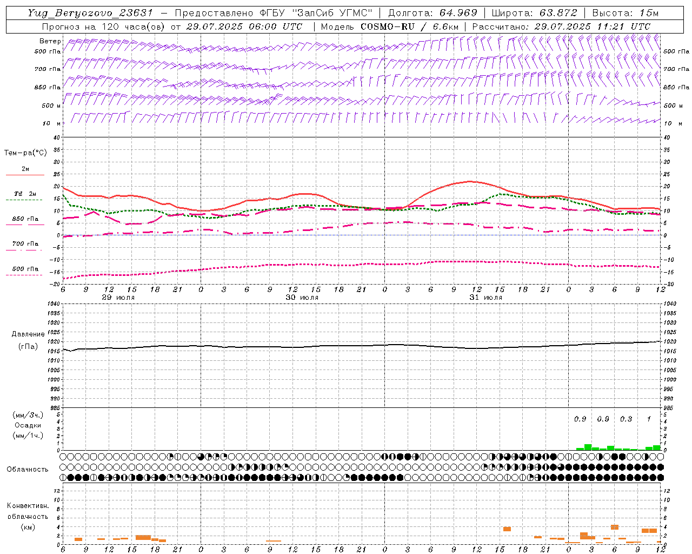Click the station name Yug_Beryozovo_23631
Screen dimensions: 692x554
pos(90,13)
